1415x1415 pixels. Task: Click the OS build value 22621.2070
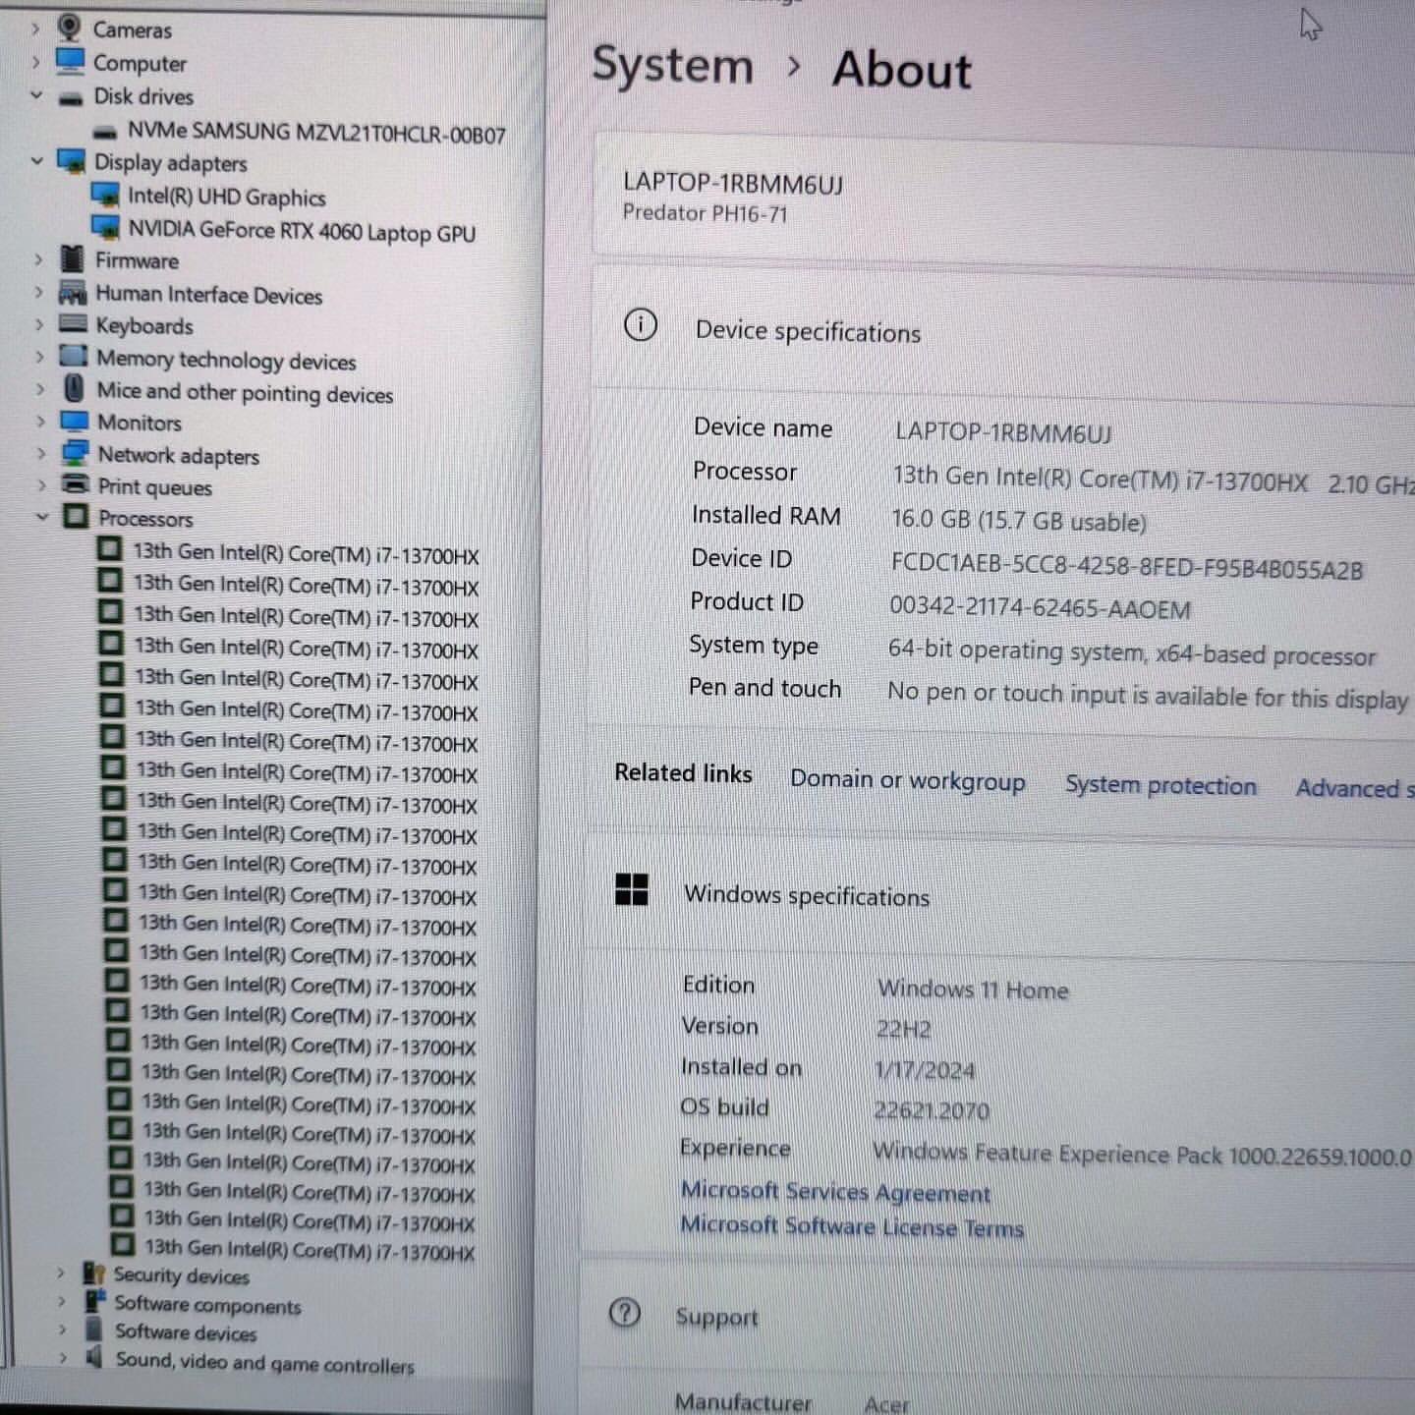[x=932, y=1110]
